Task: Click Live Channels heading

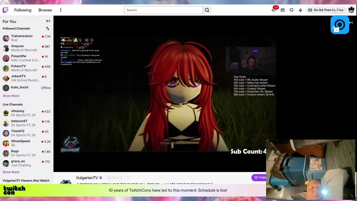Action: (13, 104)
